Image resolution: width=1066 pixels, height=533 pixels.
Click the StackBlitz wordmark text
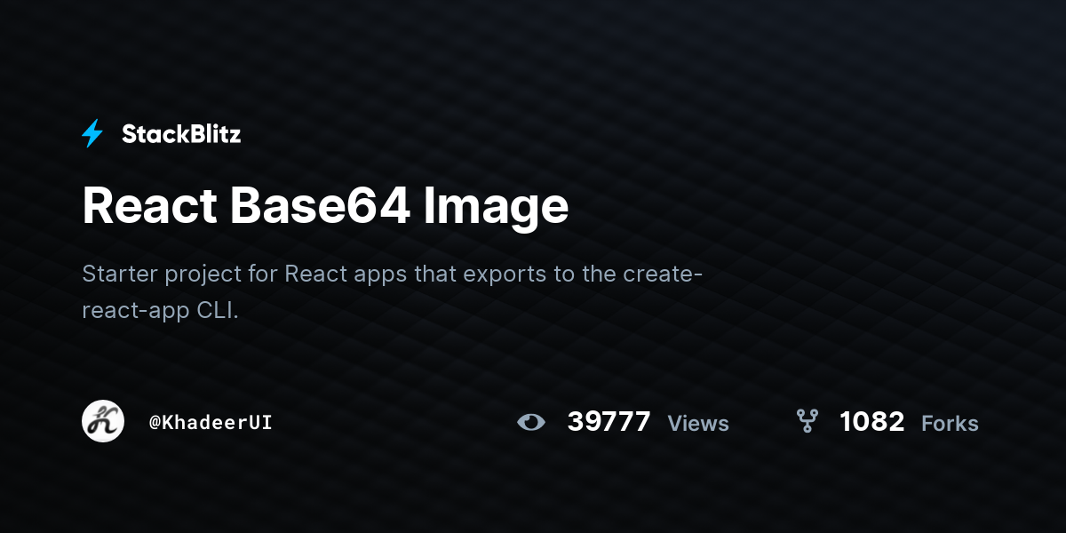tap(181, 134)
